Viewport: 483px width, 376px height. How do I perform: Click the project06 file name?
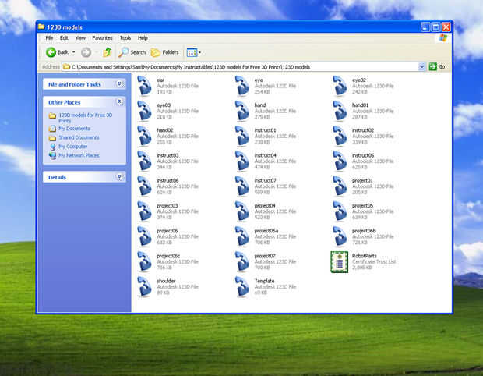pyautogui.click(x=167, y=231)
